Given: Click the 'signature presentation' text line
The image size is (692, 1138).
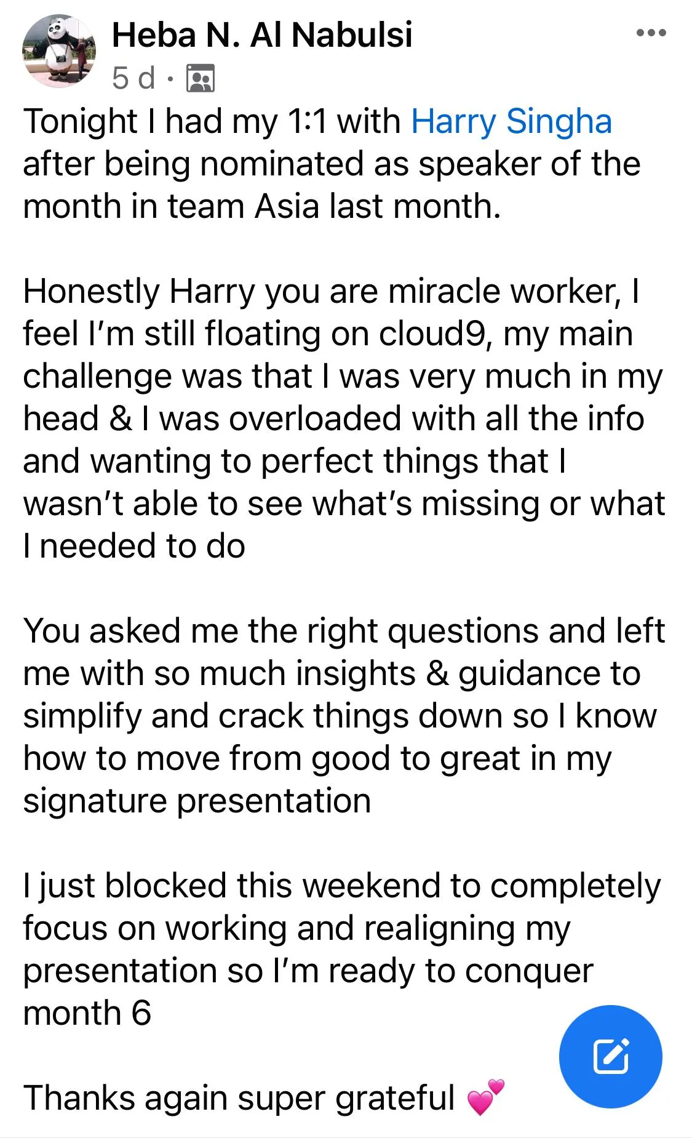Looking at the screenshot, I should pos(197,801).
